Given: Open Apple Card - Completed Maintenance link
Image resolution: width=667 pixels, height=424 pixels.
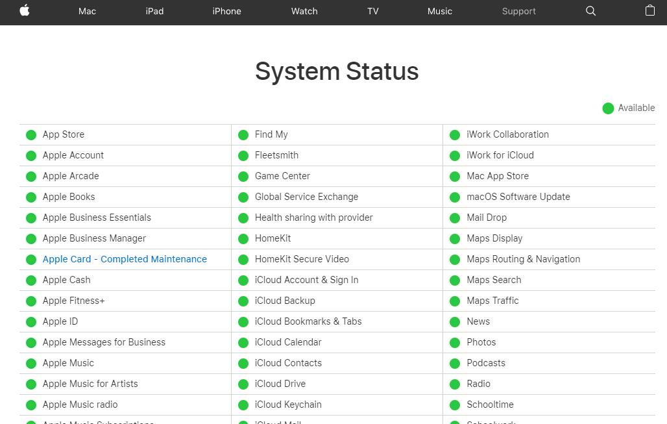Looking at the screenshot, I should (125, 259).
